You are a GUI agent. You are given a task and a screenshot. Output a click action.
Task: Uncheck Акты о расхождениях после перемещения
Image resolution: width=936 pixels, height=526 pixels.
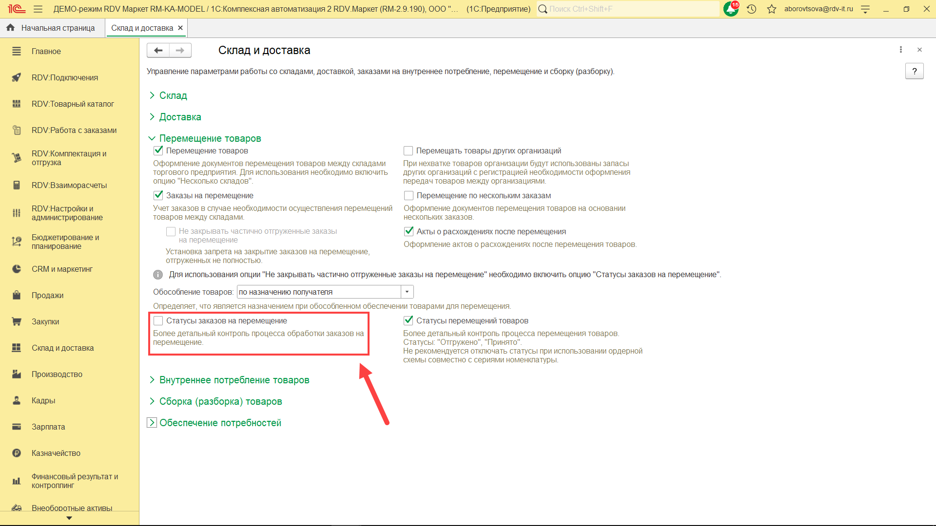[x=409, y=232]
